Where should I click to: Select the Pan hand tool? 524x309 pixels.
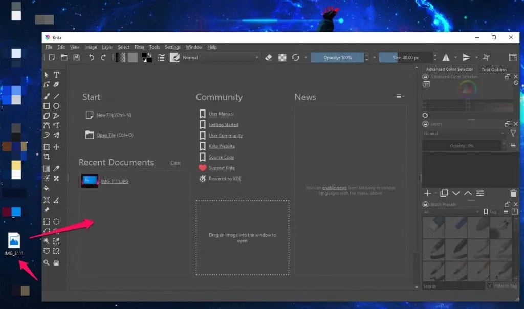click(x=56, y=263)
